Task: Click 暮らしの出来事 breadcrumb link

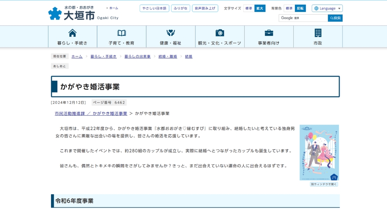Action: pyautogui.click(x=137, y=57)
